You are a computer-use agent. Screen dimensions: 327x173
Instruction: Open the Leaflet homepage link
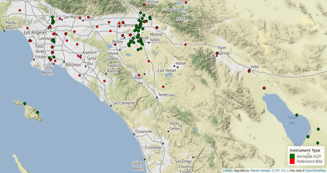click(x=227, y=170)
